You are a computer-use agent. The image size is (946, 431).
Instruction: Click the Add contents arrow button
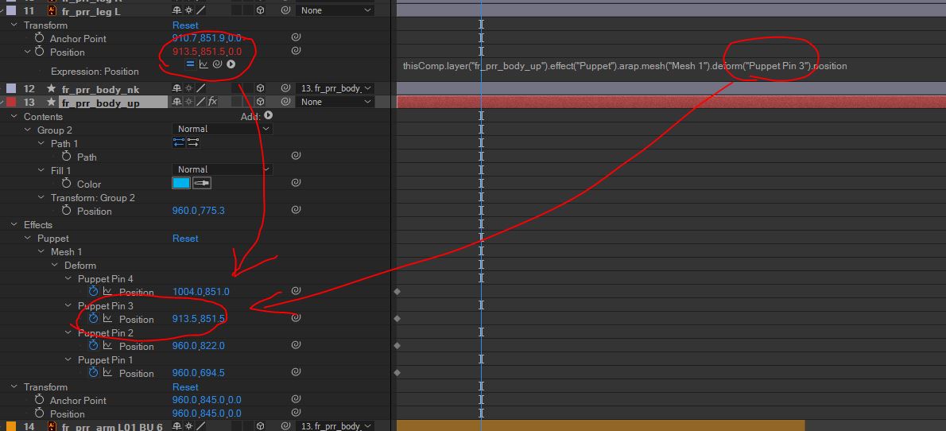269,115
